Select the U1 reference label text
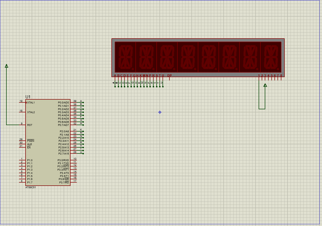322x226 pixels. coord(28,97)
